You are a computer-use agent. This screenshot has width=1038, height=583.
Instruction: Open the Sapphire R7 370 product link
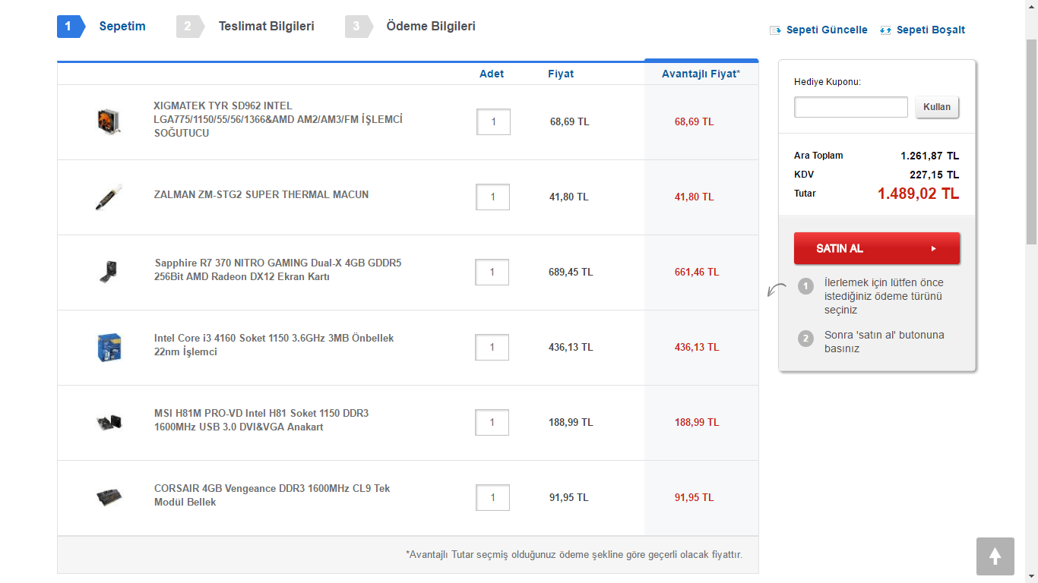pos(277,269)
